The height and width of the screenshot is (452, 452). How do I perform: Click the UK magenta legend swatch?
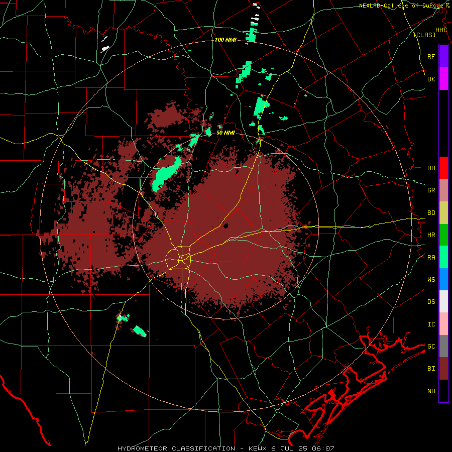coord(443,79)
